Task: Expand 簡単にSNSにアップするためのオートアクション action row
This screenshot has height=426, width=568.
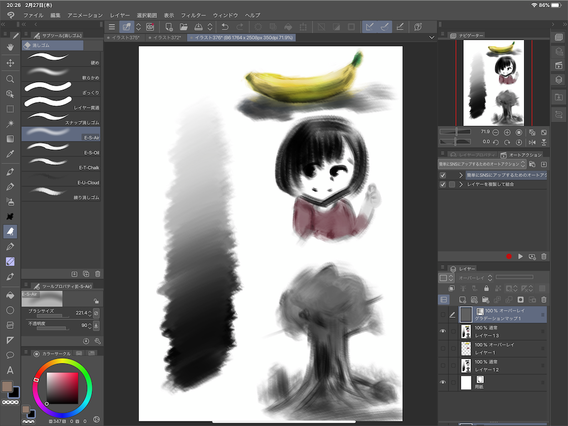Action: (461, 175)
